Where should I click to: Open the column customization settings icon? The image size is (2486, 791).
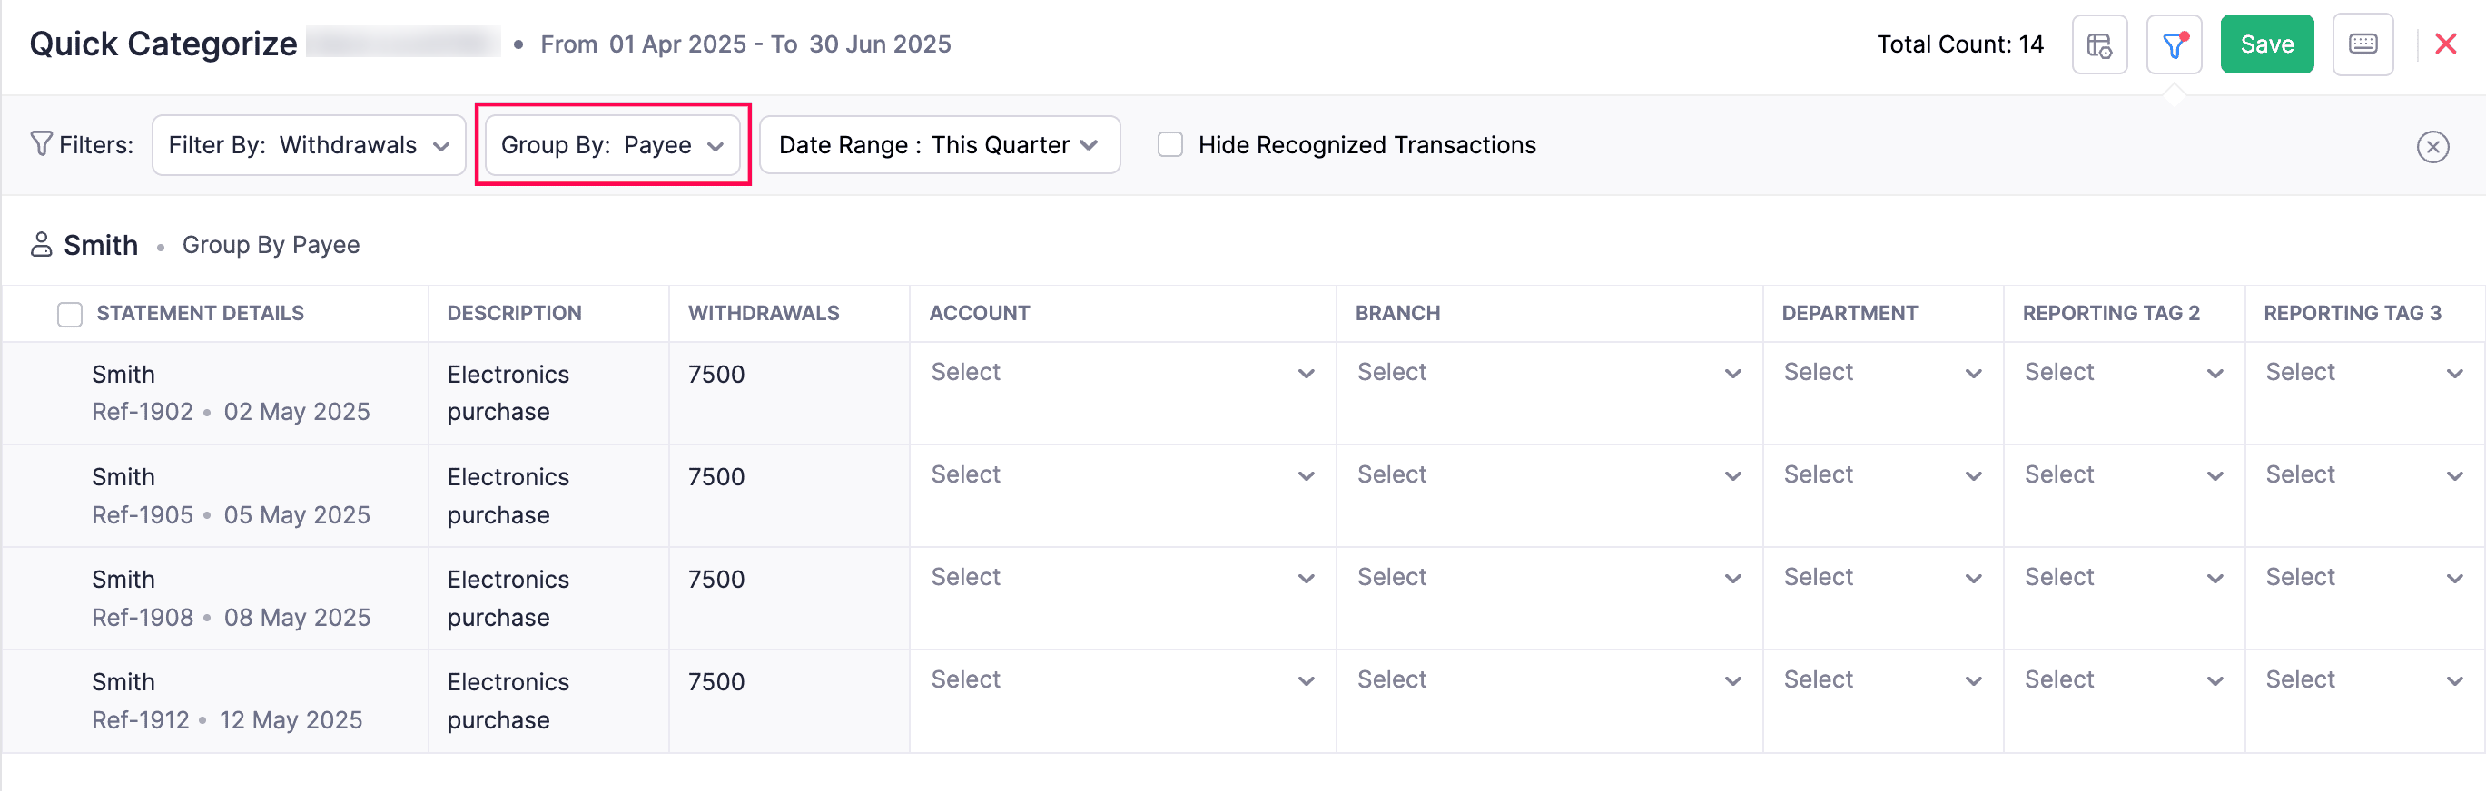tap(2099, 44)
